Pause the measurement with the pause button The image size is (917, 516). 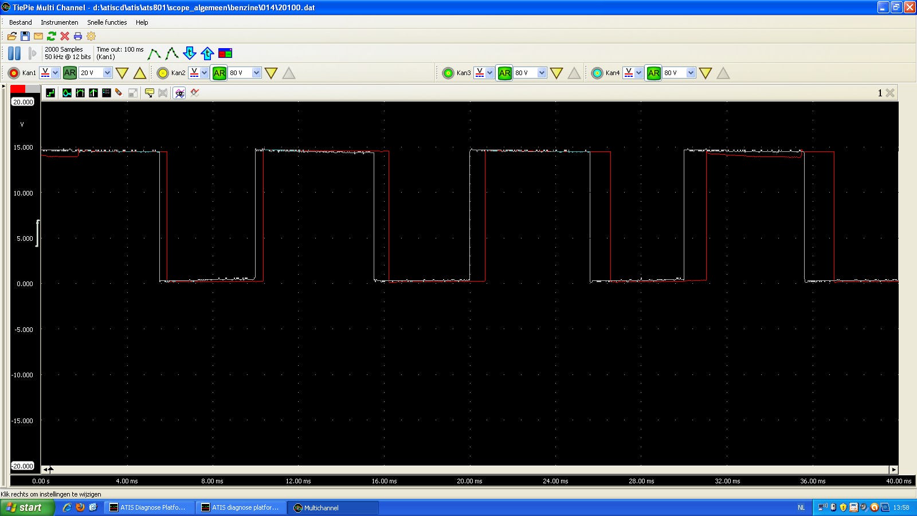point(14,53)
